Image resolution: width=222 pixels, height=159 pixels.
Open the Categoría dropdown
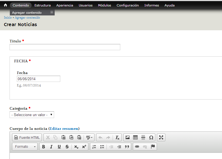32,115
